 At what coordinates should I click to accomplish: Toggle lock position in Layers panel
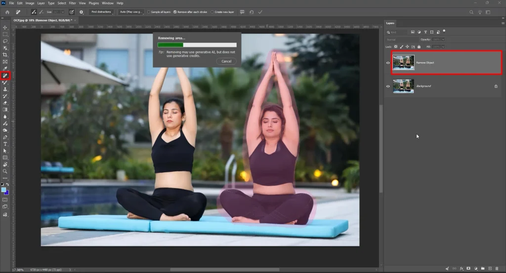point(407,47)
